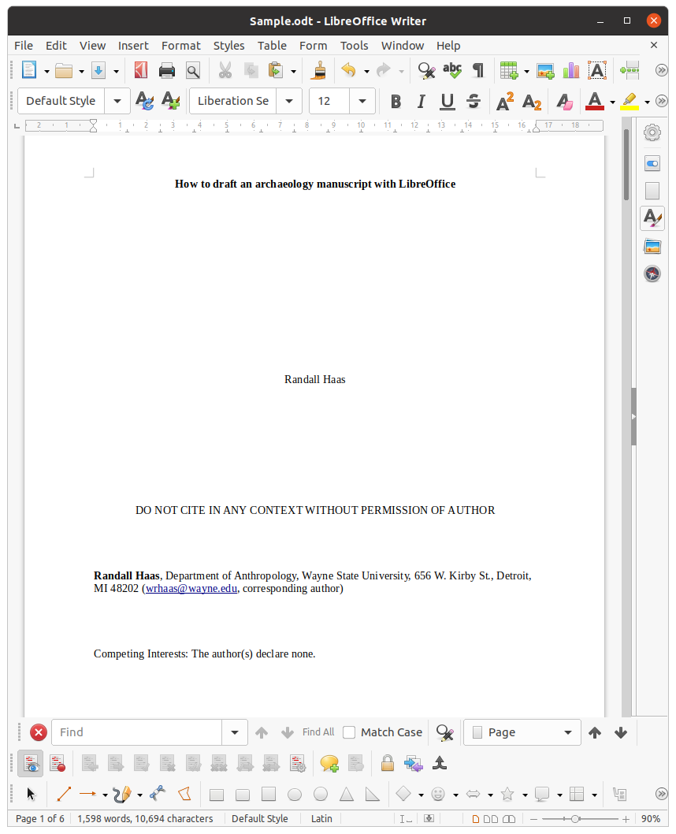Click the Undo arrow
Image resolution: width=676 pixels, height=834 pixels.
(x=348, y=70)
